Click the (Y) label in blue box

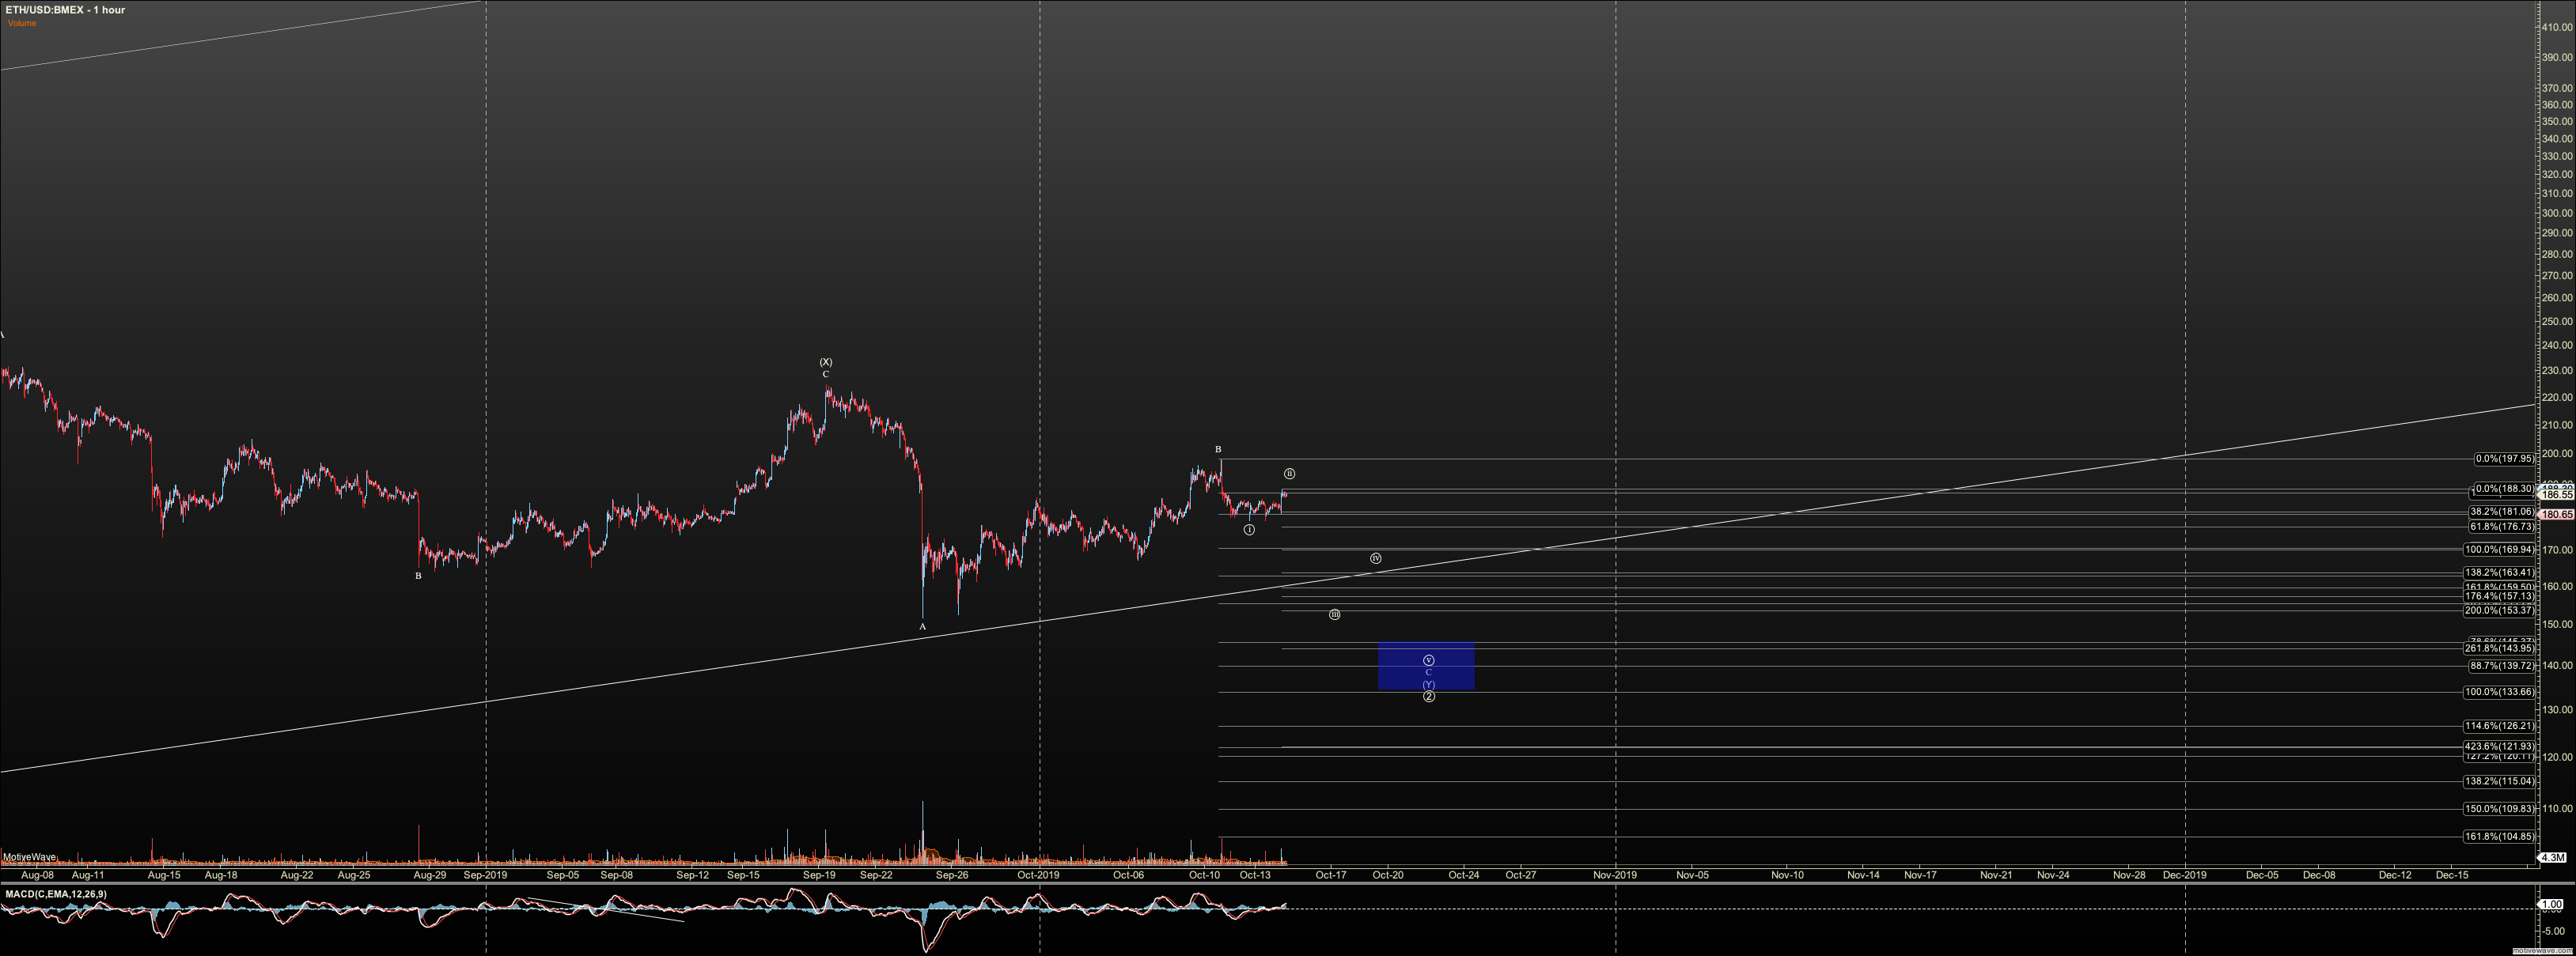coord(1429,684)
